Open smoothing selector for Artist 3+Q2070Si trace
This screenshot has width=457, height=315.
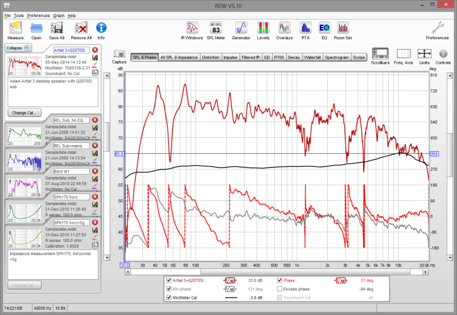pos(230,280)
